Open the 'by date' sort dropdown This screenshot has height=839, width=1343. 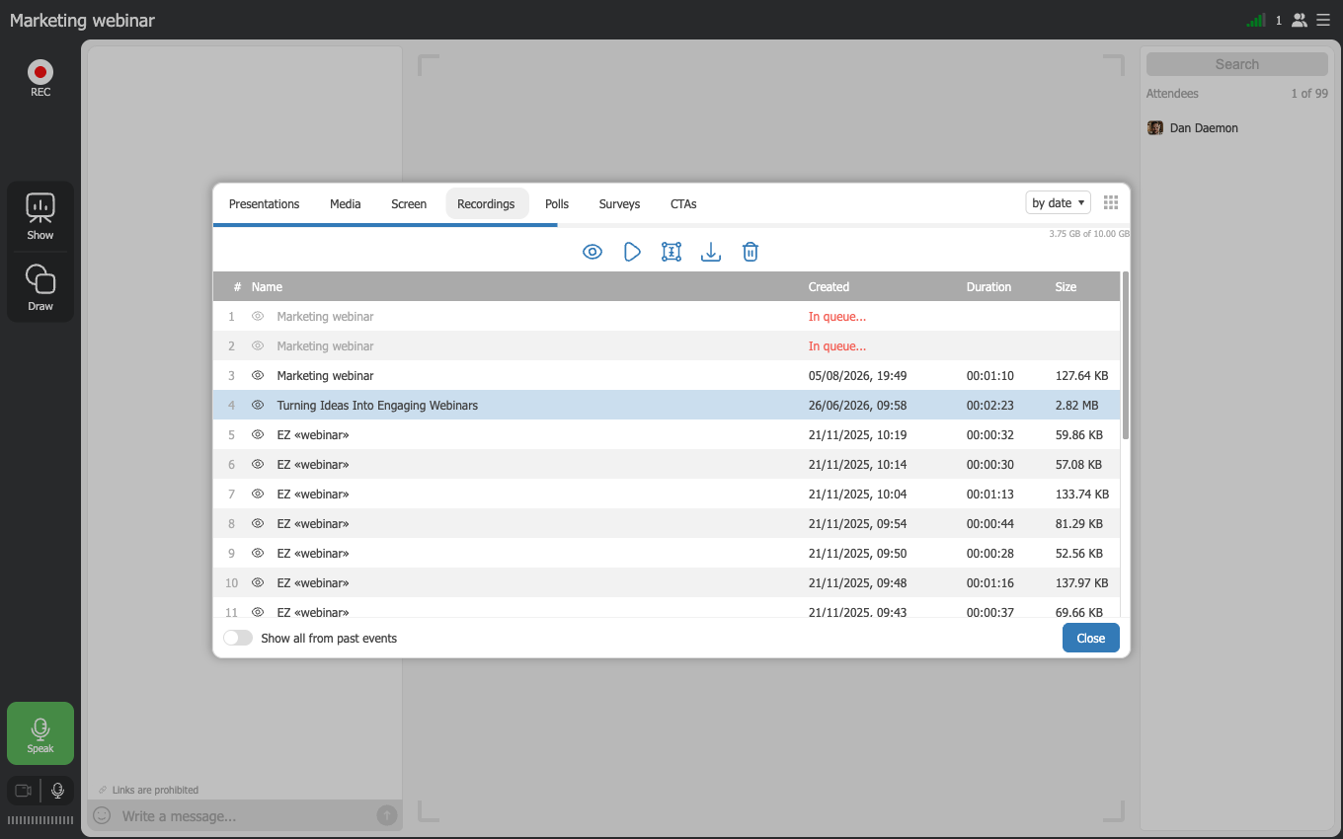(x=1059, y=202)
